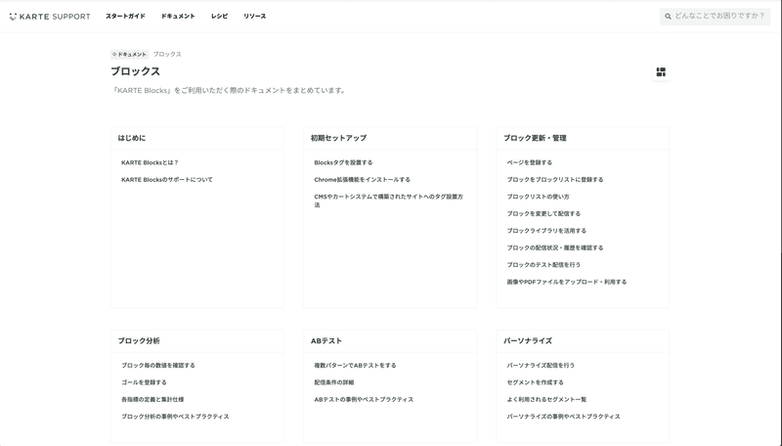Viewport: 782px width, 446px height.
Task: Open ページを登録する article
Action: [529, 162]
